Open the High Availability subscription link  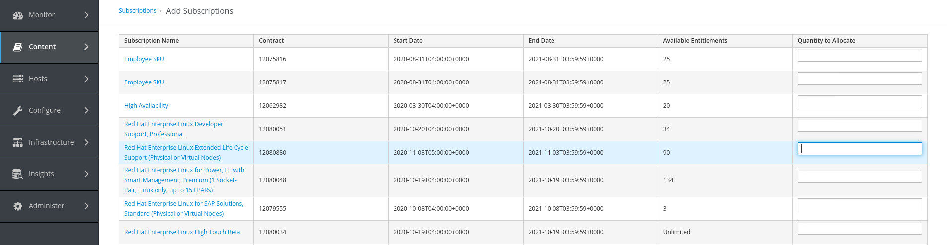tap(146, 106)
